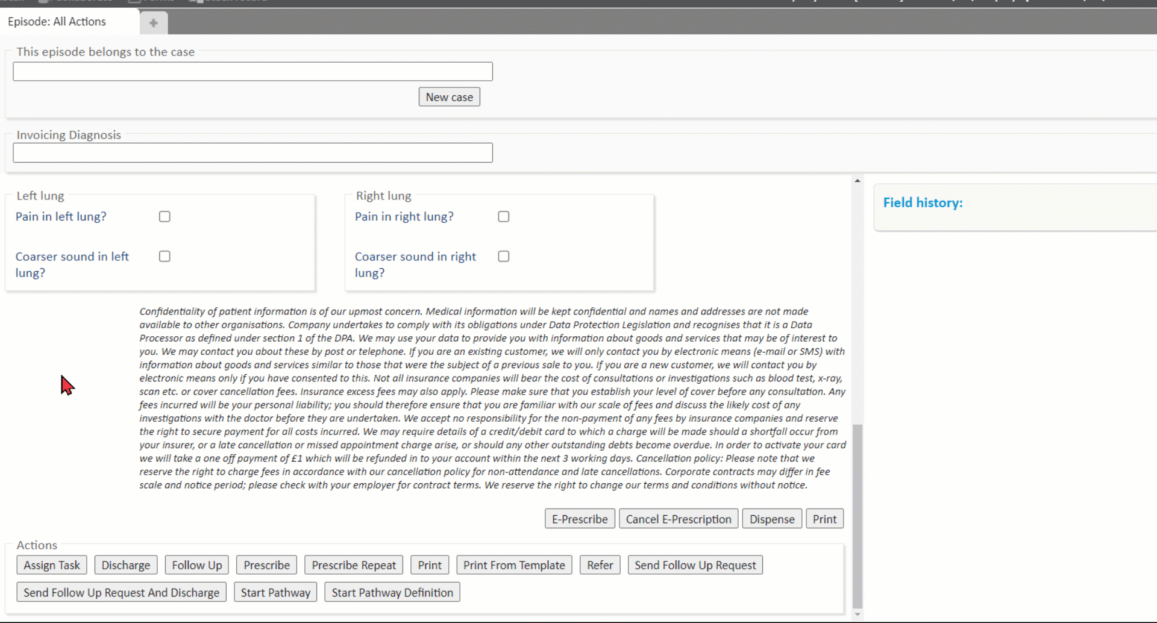Select the 'Episode: All Actions' tab

coord(57,22)
